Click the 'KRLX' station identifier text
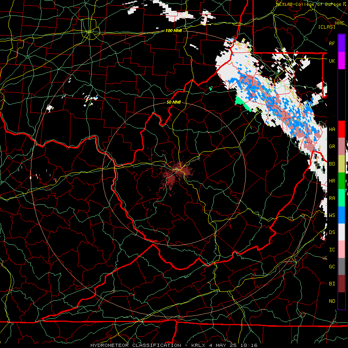Screen dimensions: 348x348 click(x=198, y=345)
